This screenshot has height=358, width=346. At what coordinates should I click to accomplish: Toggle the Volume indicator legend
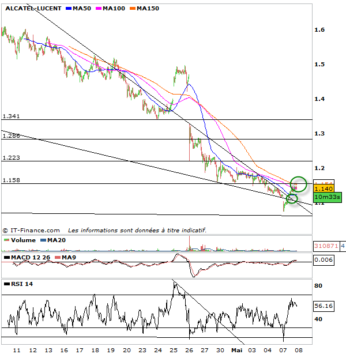(x=20, y=240)
